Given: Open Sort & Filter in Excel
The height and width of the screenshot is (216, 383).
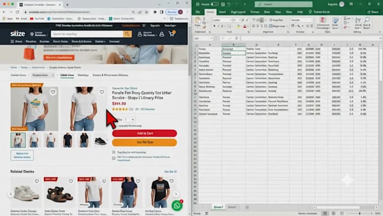Looking at the screenshot, I should tap(358, 23).
